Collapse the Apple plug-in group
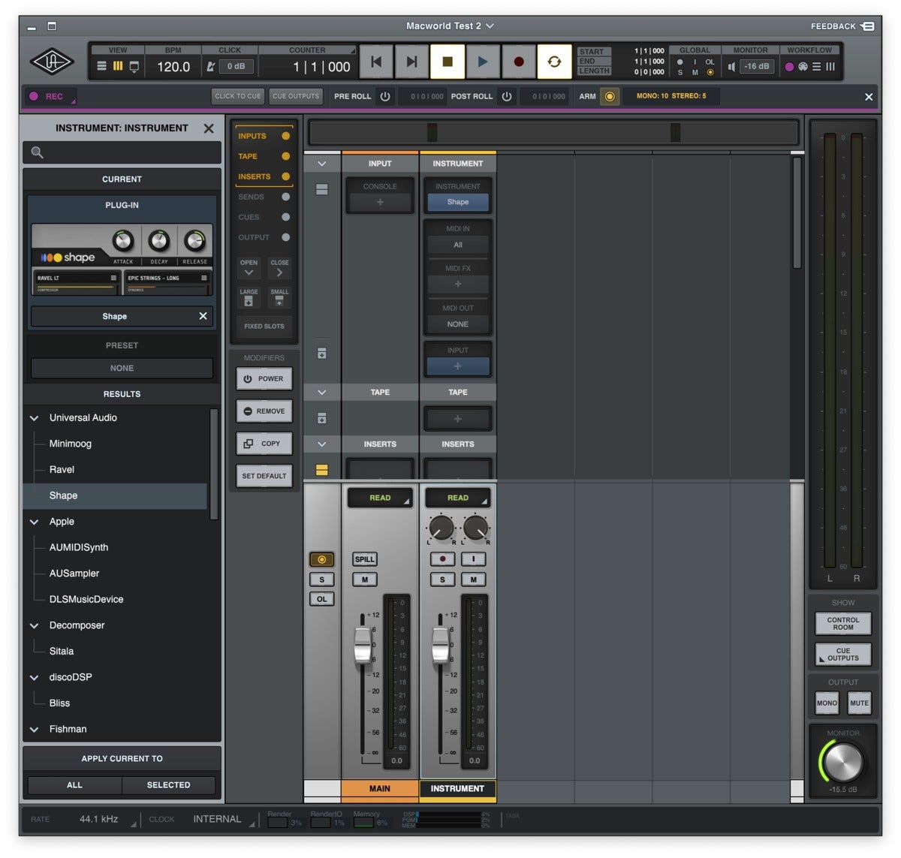 click(x=34, y=522)
